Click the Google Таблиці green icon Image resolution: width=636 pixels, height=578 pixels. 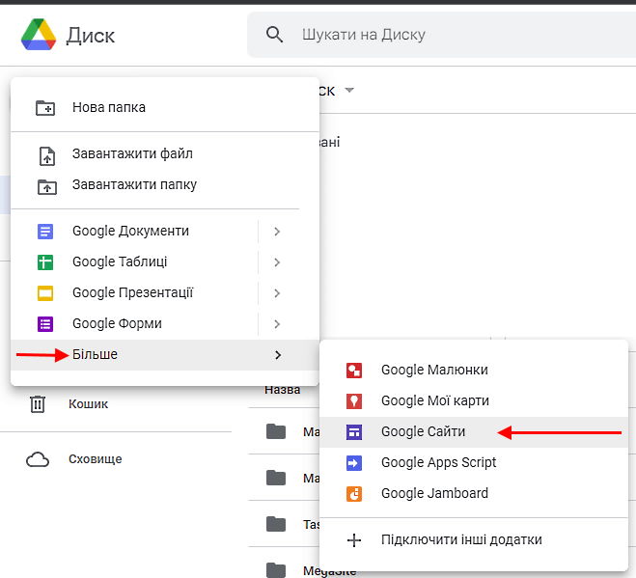click(45, 262)
